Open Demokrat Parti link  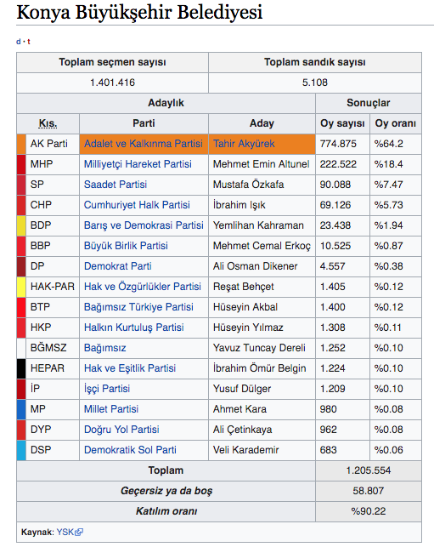pos(118,266)
